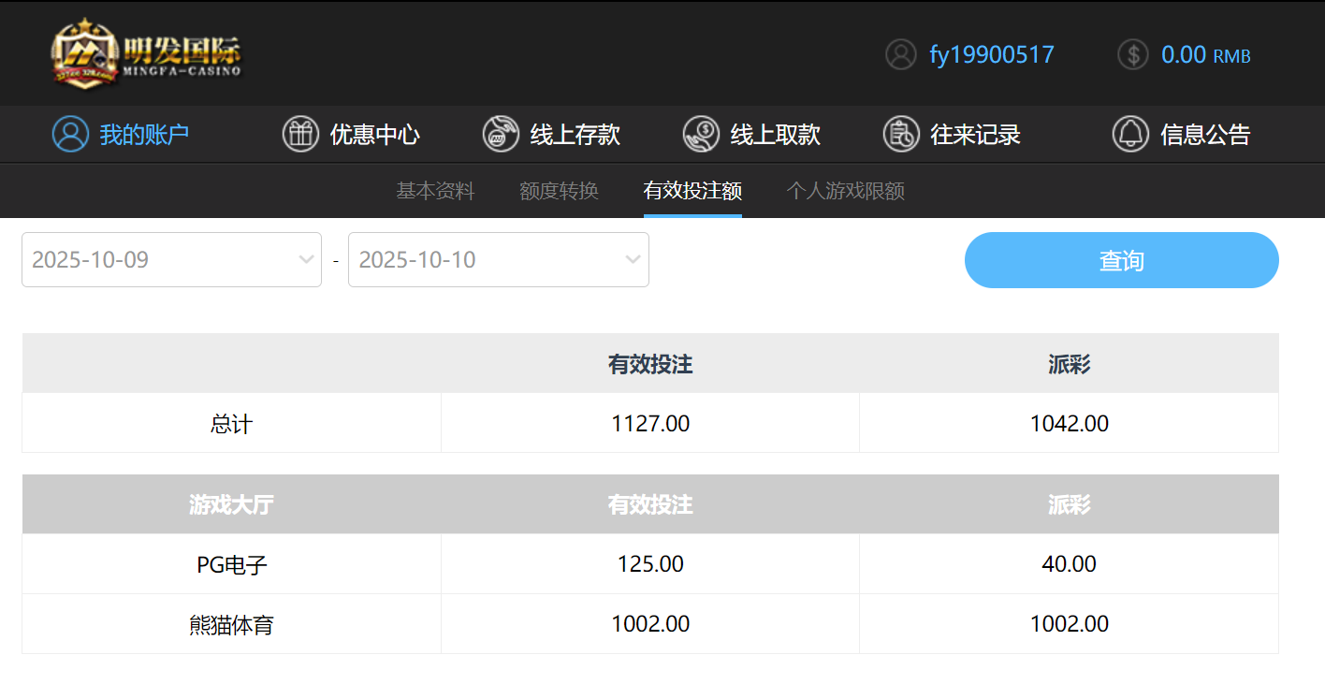The width and height of the screenshot is (1325, 699).
Task: Click the online deposit icon
Action: [501, 135]
